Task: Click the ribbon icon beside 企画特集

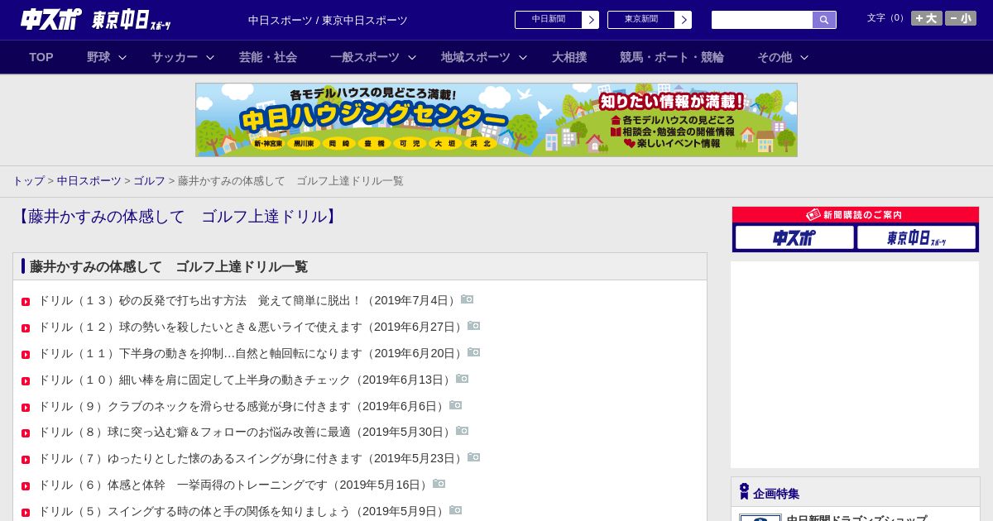Action: coord(744,491)
